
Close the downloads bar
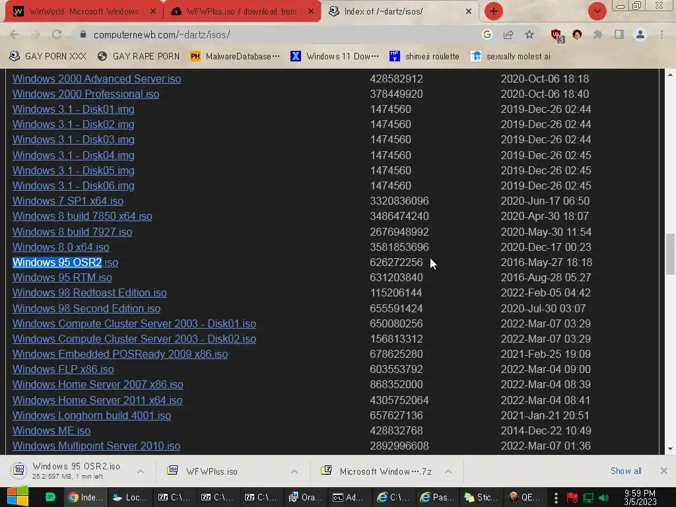tap(664, 471)
